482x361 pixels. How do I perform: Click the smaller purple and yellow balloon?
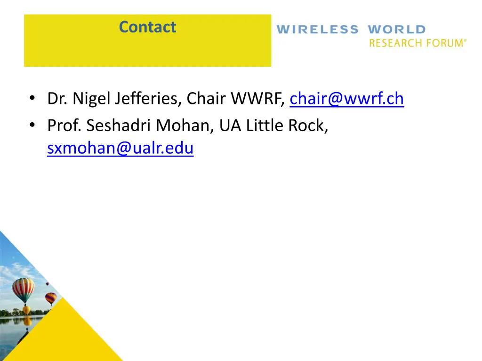click(51, 298)
